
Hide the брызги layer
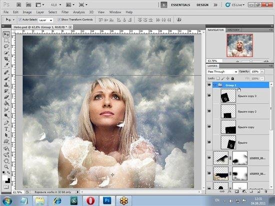209,142
